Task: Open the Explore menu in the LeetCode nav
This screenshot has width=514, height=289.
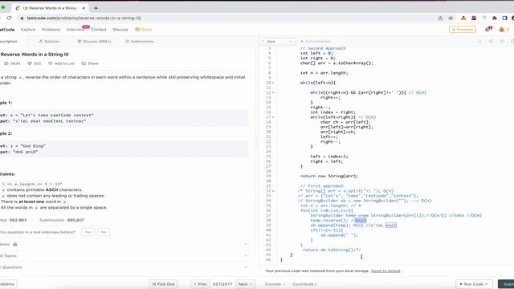Action: click(28, 30)
